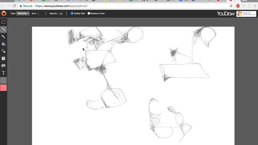This screenshot has height=145, width=258.
Task: Select the rectangular marquee selection tool
Action: 4,22
